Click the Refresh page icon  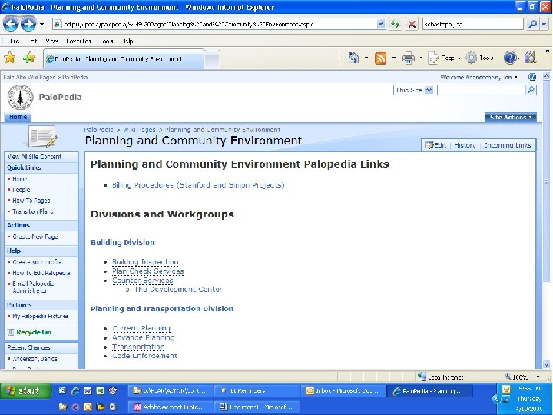point(396,24)
